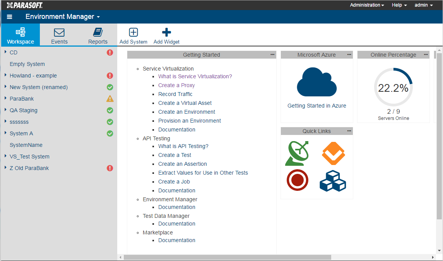
Task: Switch to the Reports tab
Action: pos(98,35)
